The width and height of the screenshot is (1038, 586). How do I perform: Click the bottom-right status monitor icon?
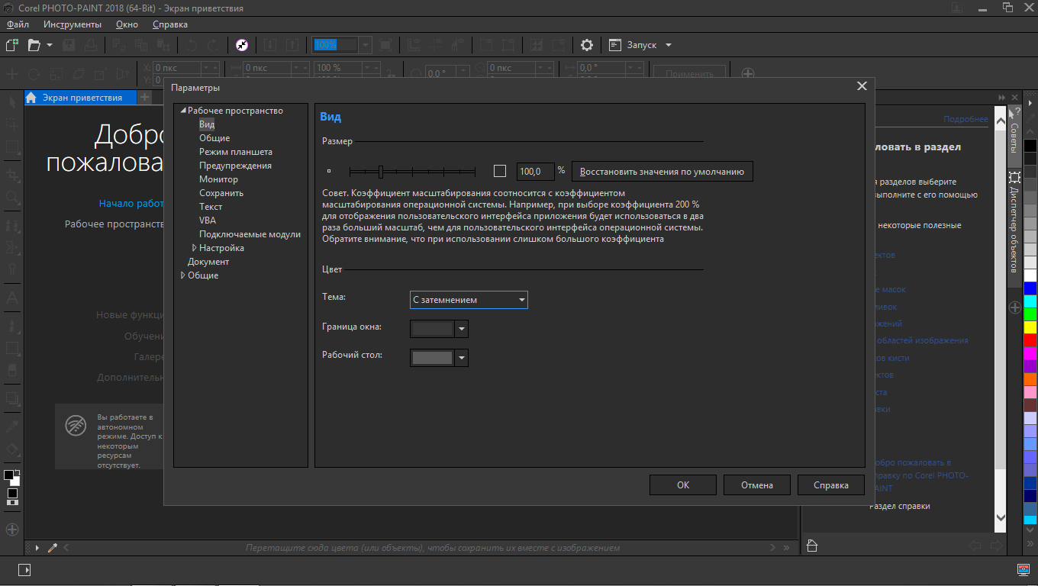coord(1023,569)
